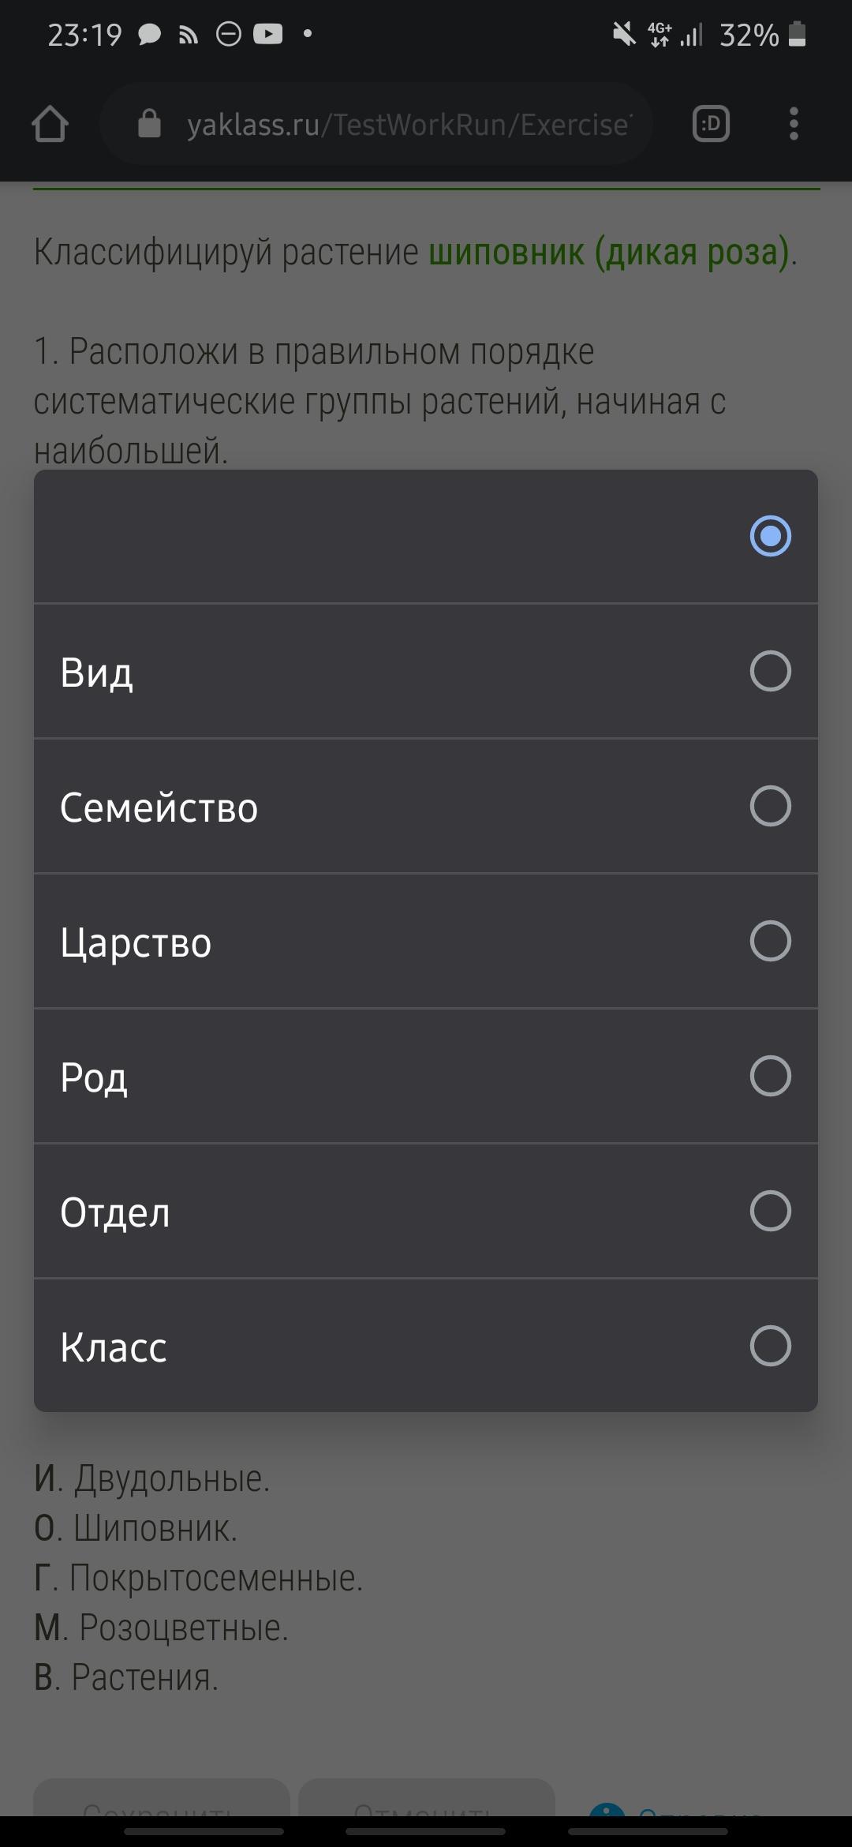Image resolution: width=852 pixels, height=1847 pixels.
Task: Tap the chat bubble notification icon
Action: 149,35
